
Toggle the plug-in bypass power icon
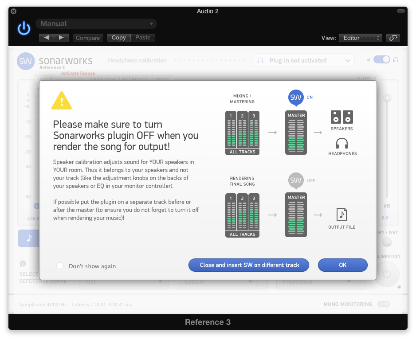tap(24, 28)
